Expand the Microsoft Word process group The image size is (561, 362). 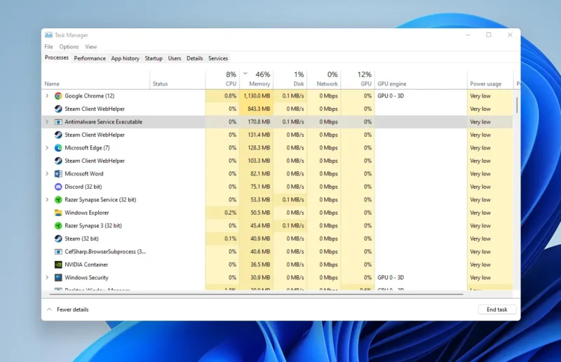[x=47, y=174]
